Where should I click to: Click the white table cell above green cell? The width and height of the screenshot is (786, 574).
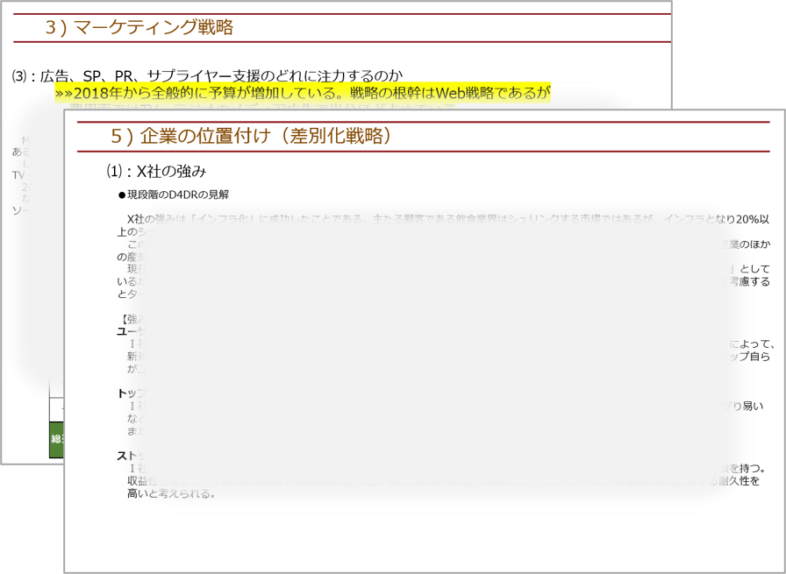pos(55,407)
